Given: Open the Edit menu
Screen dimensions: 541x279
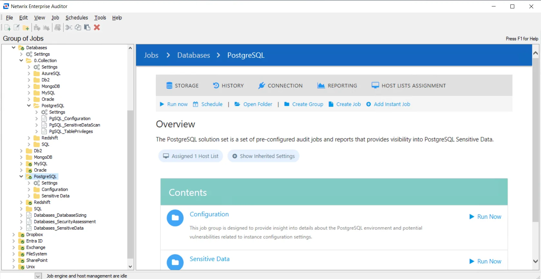Looking at the screenshot, I should 24,18.
